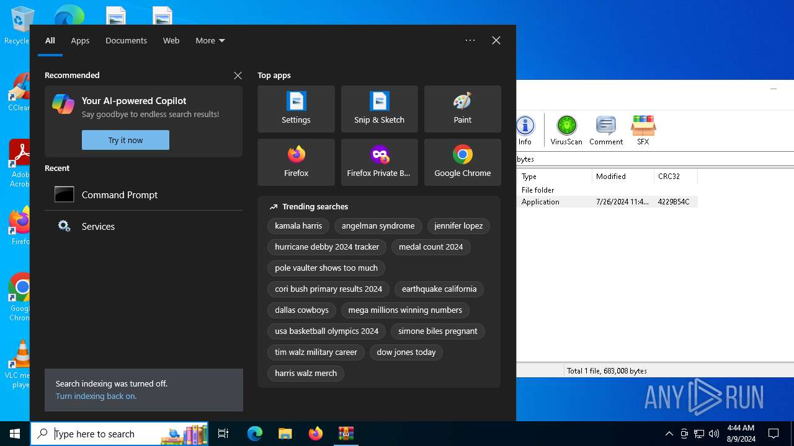Click Turn indexing back on link

coord(96,396)
